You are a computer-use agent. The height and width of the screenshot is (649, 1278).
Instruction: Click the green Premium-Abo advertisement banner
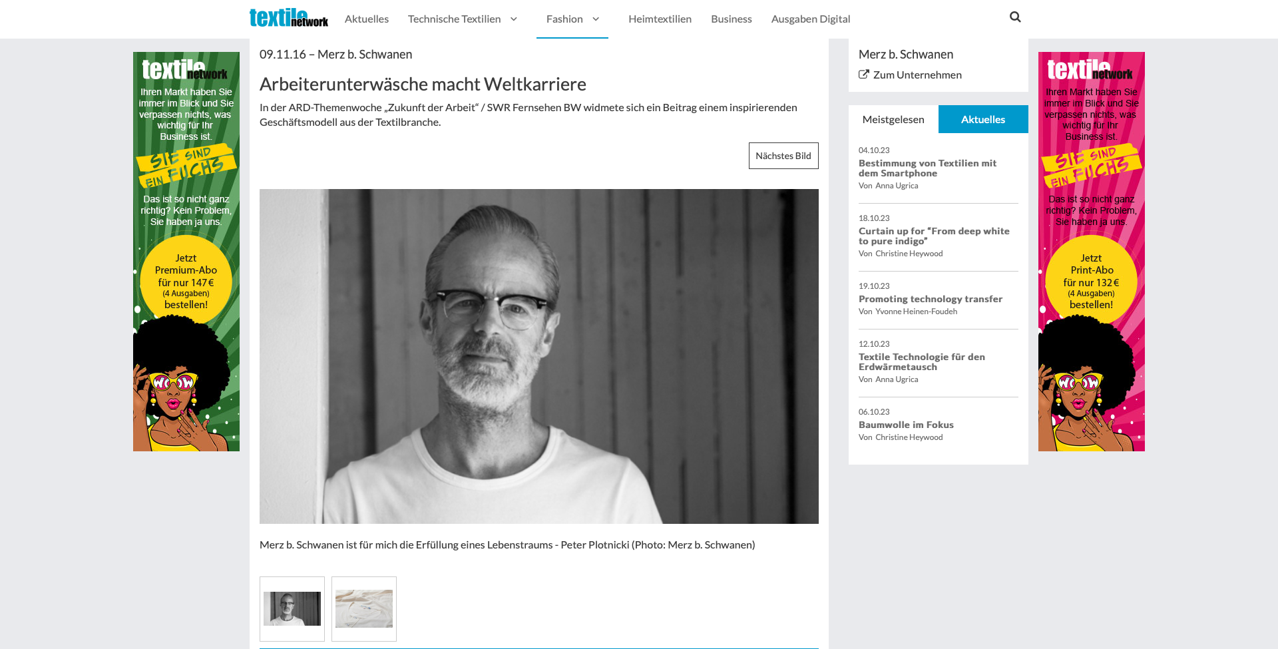coord(186,252)
